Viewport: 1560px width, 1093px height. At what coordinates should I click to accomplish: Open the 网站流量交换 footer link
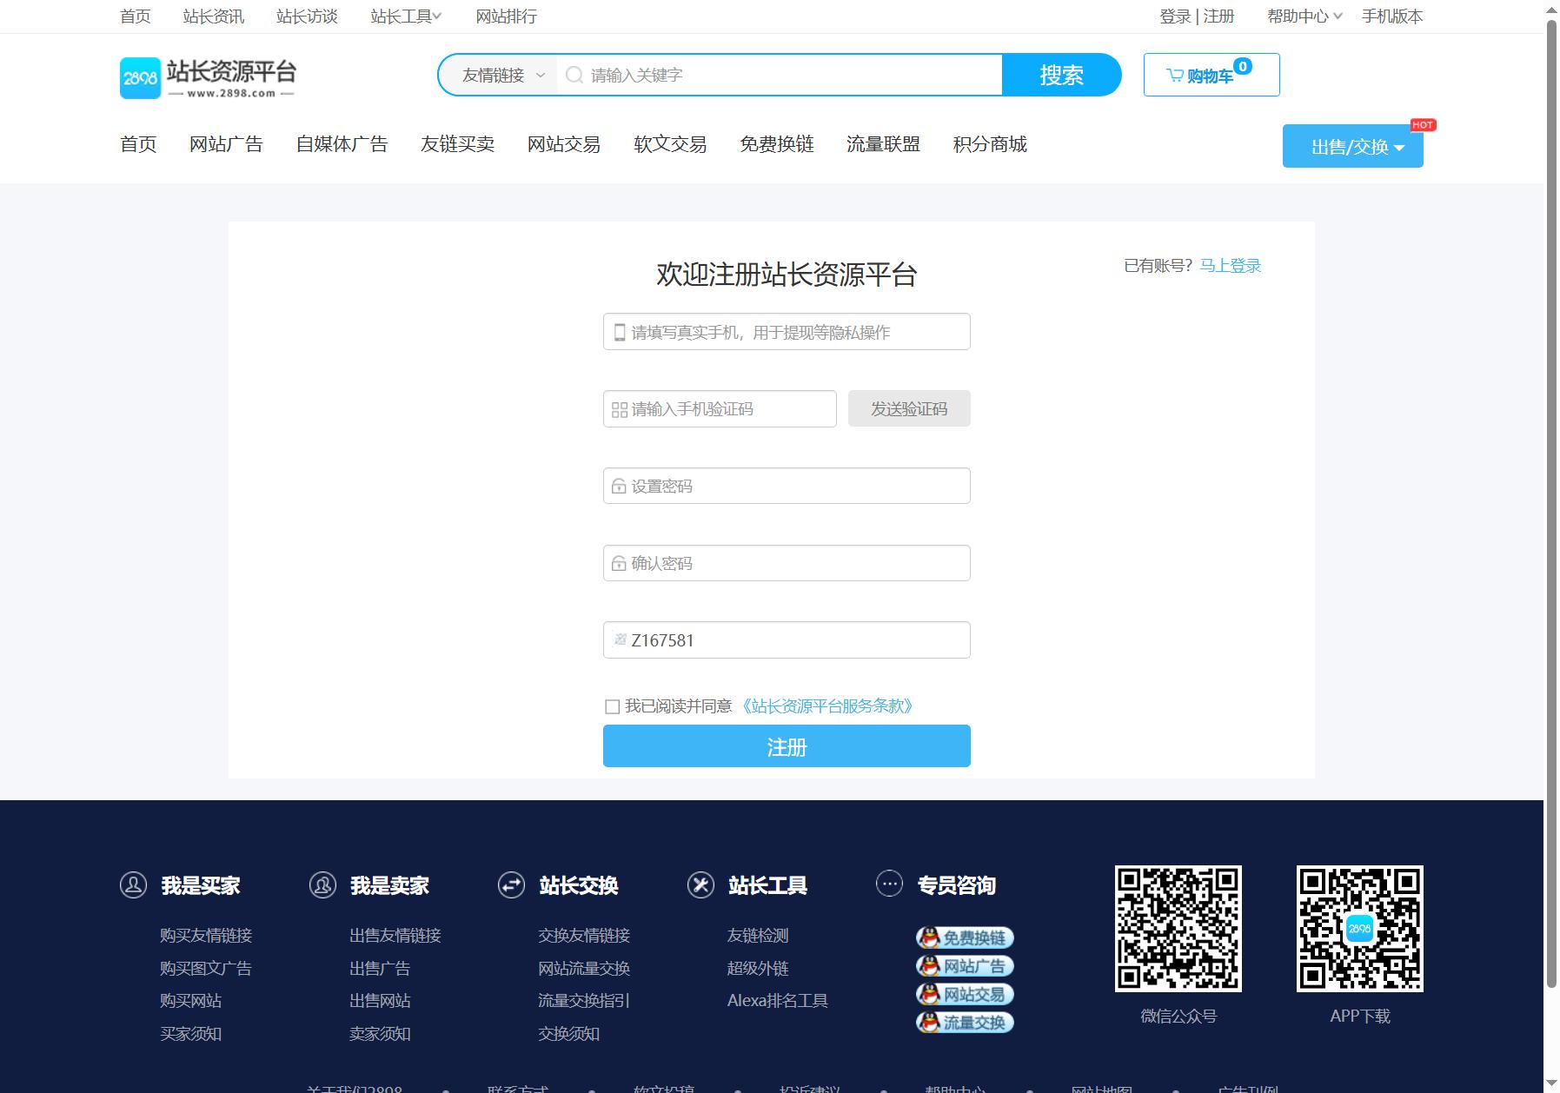[x=584, y=969]
